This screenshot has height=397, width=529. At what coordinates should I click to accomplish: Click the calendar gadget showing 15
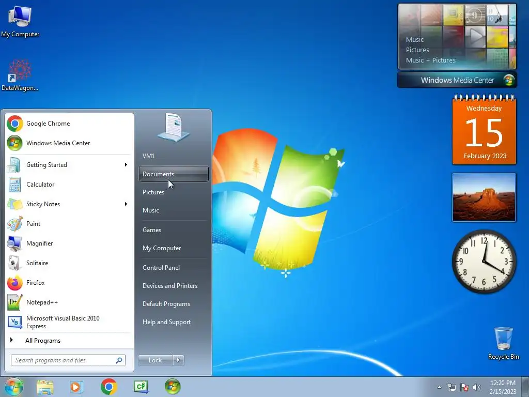pyautogui.click(x=484, y=130)
